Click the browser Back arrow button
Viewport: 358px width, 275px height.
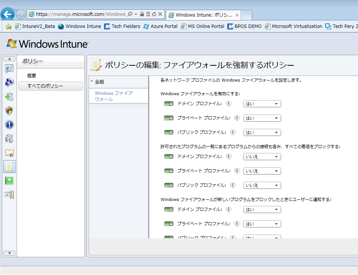pyautogui.click(x=8, y=14)
